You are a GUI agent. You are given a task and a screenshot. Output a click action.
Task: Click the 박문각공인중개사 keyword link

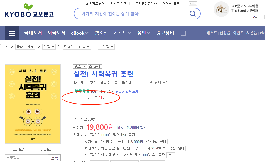click(x=145, y=4)
